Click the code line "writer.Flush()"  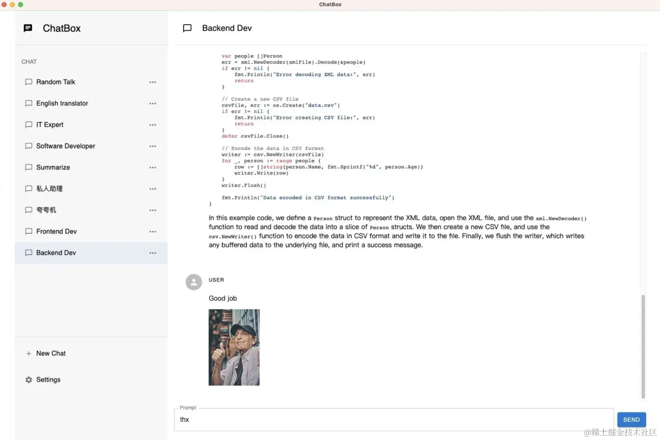[x=244, y=185]
